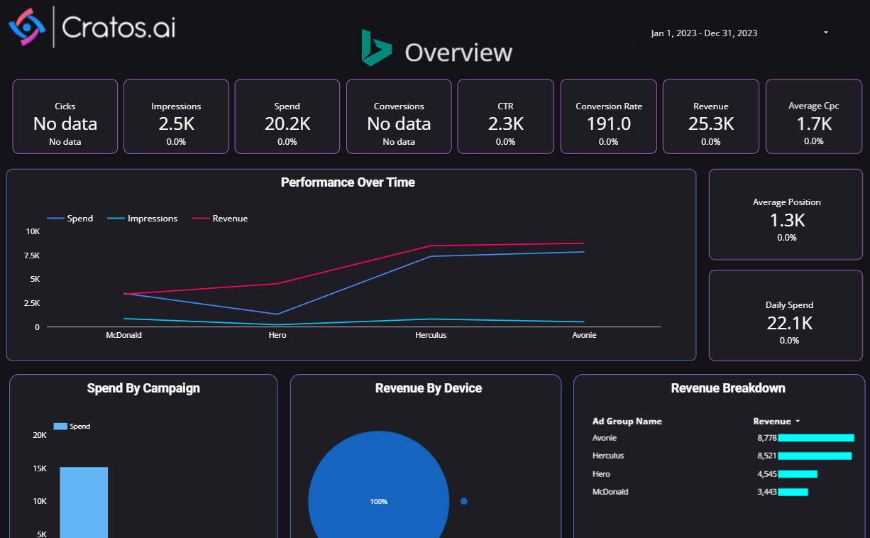The image size is (870, 538).
Task: Click the Revenue By Device title
Action: 429,388
